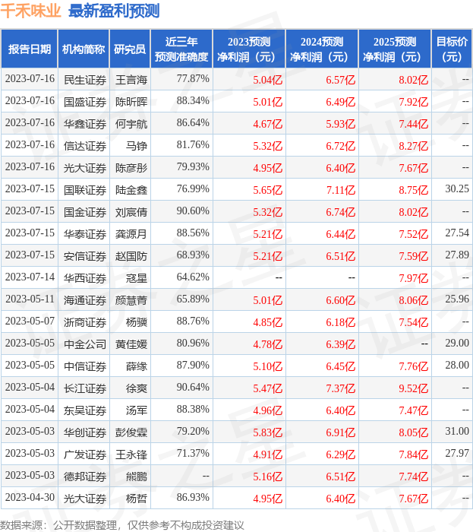Screen dimensions: 473x532
Task: Click the 29.00 target price
Action: [x=457, y=344]
